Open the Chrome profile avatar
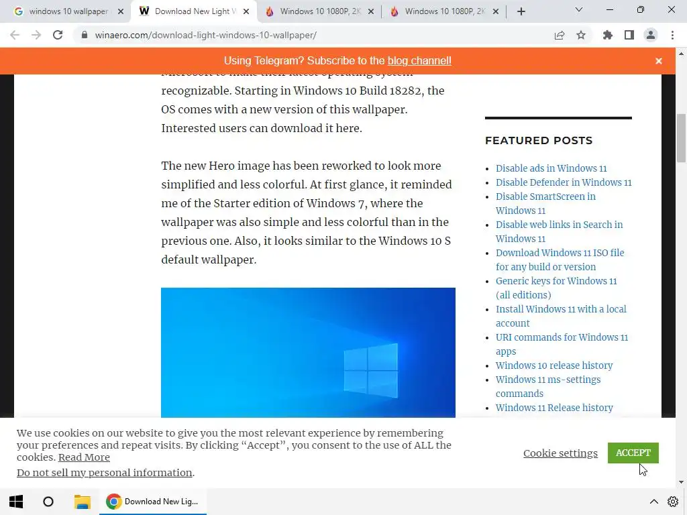 pos(651,35)
